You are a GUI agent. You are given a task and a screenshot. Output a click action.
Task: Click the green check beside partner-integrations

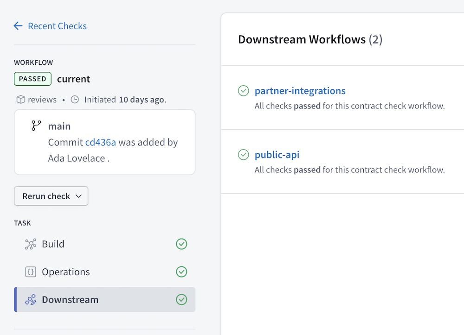(x=244, y=91)
